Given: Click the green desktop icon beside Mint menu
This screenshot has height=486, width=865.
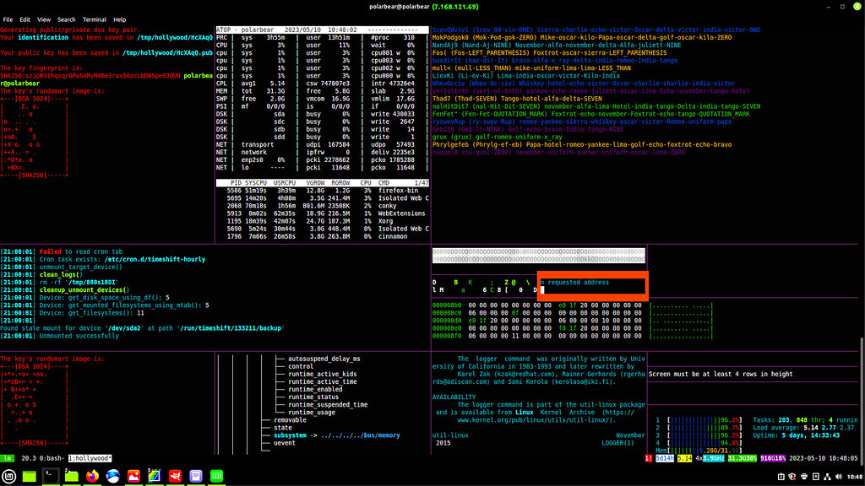Looking at the screenshot, I should pos(30,476).
